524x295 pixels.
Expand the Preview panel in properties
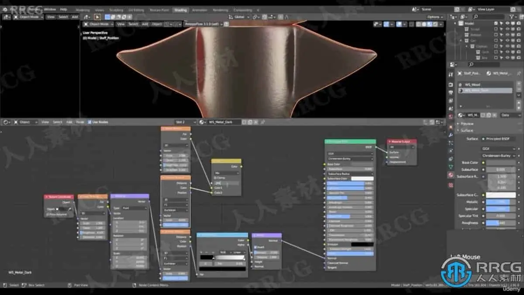coord(467,124)
